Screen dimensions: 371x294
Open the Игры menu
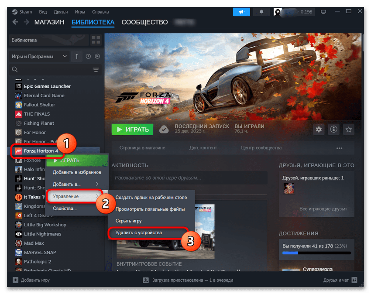pos(80,12)
